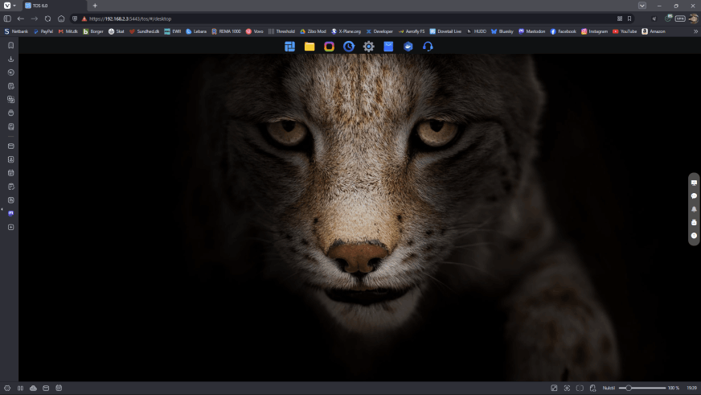701x395 pixels.
Task: Open the Netbank bookmark
Action: coord(16,31)
